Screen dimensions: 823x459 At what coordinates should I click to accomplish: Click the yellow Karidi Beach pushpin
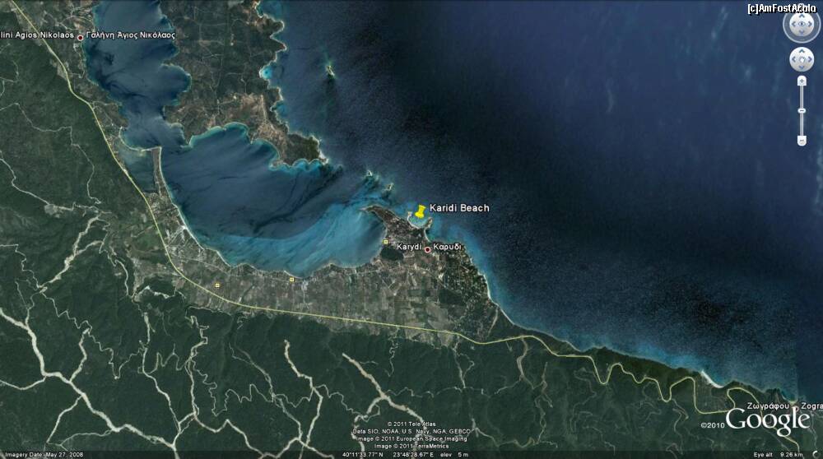421,211
